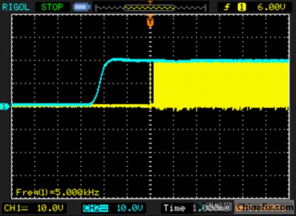Select the cyan channel 2 ground marker
296x216 pixels.
click(x=5, y=107)
